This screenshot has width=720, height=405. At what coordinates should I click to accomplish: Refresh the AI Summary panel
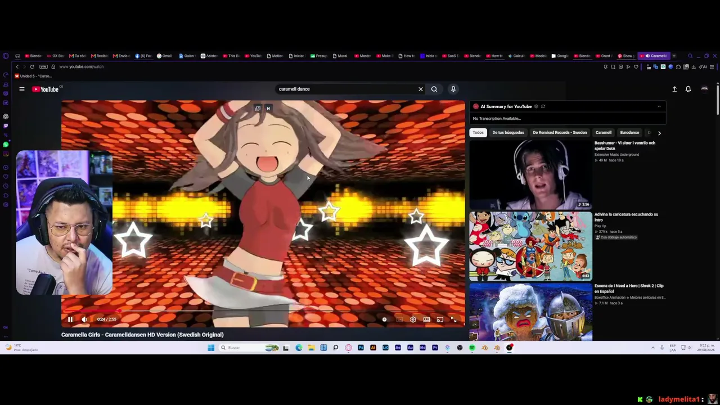tap(543, 106)
